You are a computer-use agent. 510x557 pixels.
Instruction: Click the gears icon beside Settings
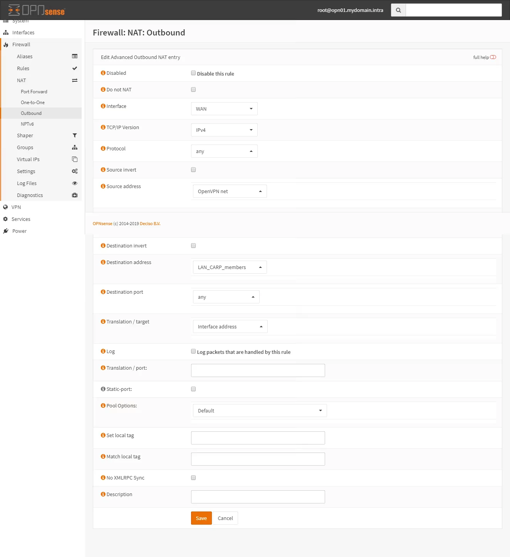74,171
